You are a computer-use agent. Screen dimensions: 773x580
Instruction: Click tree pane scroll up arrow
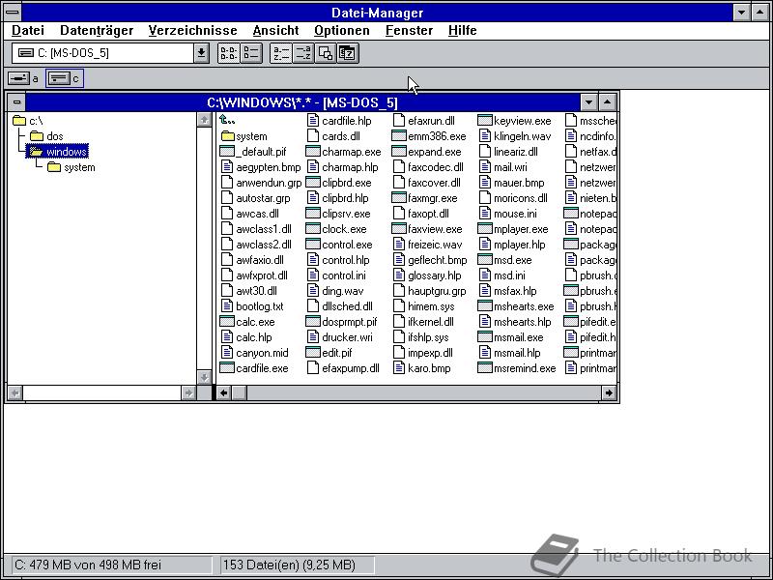point(204,119)
